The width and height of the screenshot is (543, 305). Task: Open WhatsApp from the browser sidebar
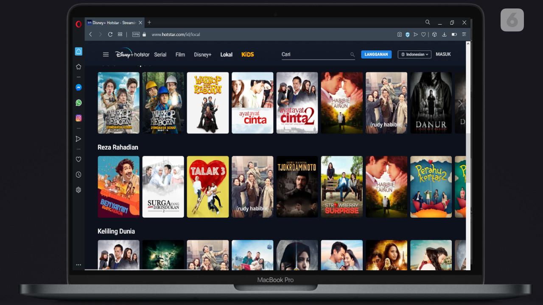78,103
